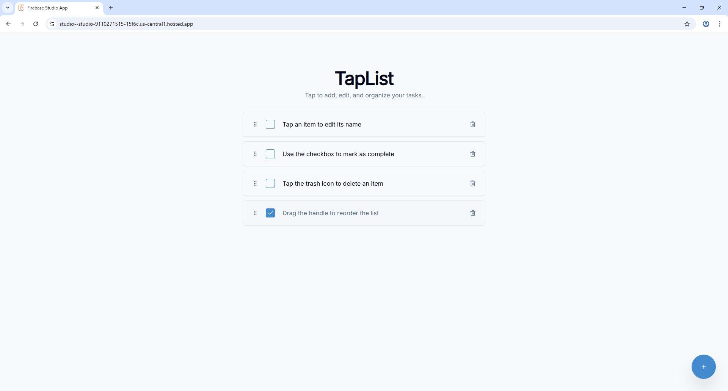This screenshot has width=728, height=391.
Task: Click the browser back button
Action: click(x=8, y=23)
